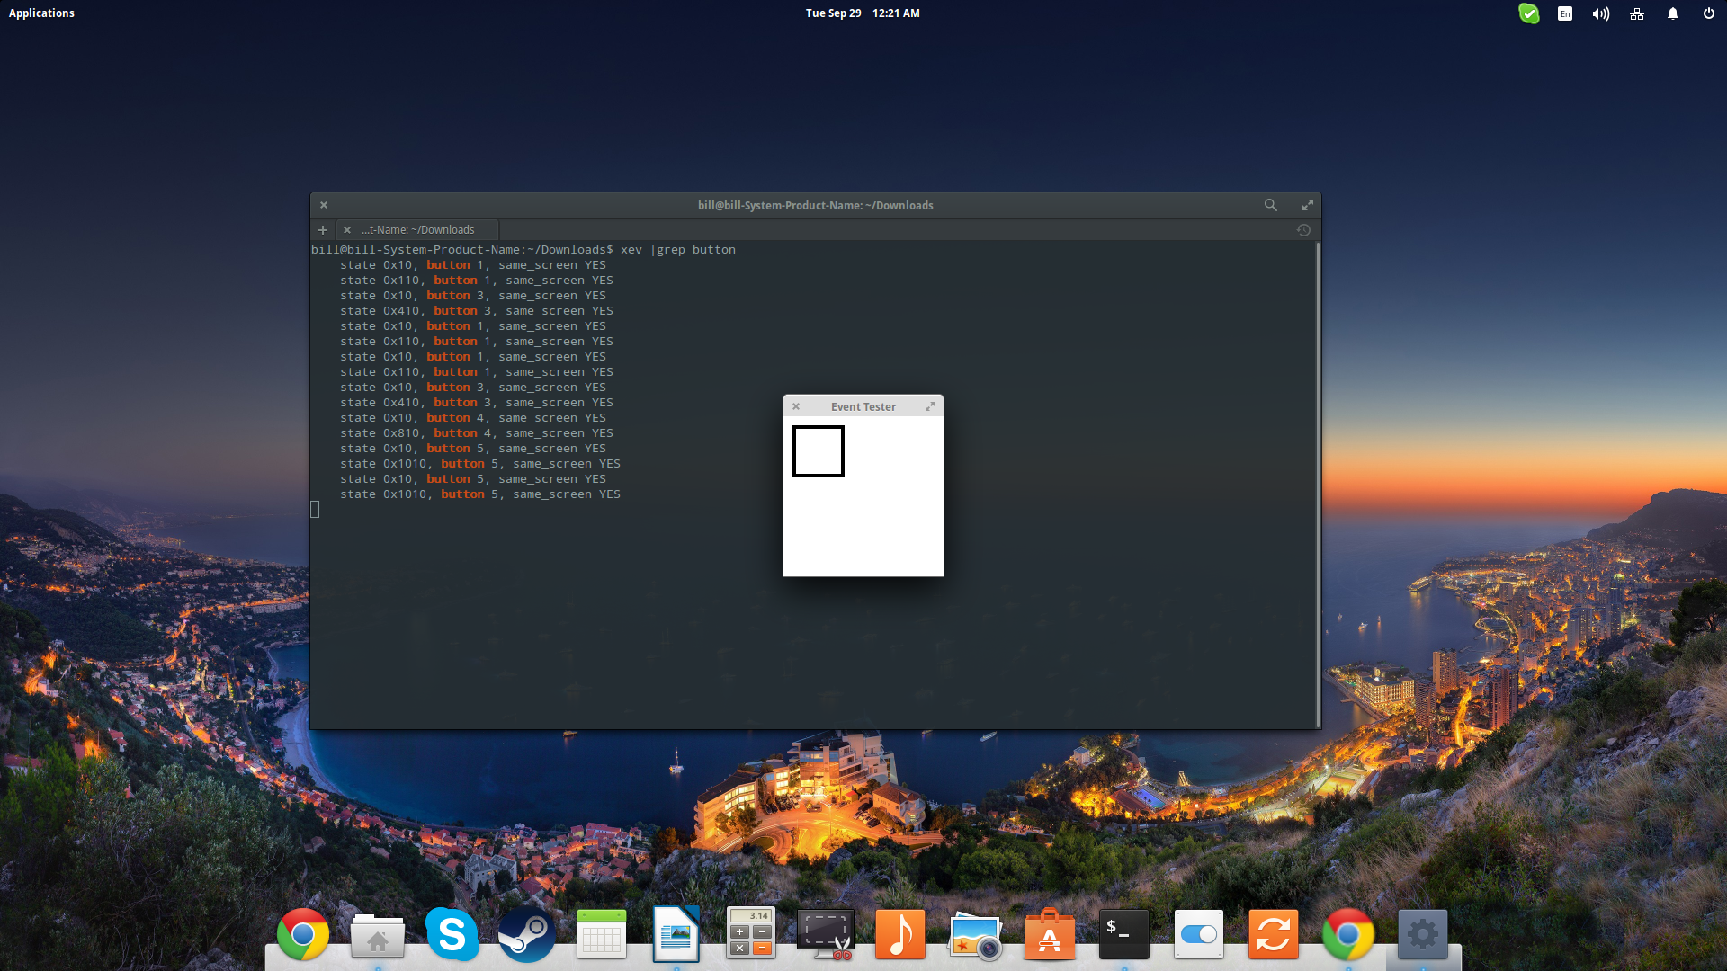Open the date and time indicator
This screenshot has height=971, width=1727.
tap(862, 13)
